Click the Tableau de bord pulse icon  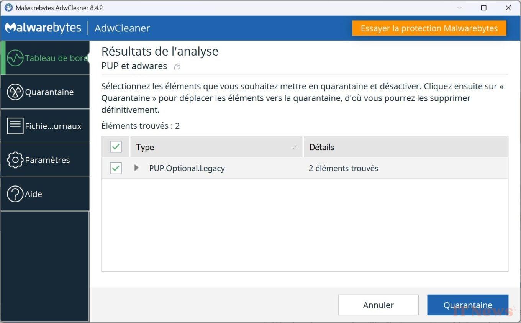click(15, 58)
